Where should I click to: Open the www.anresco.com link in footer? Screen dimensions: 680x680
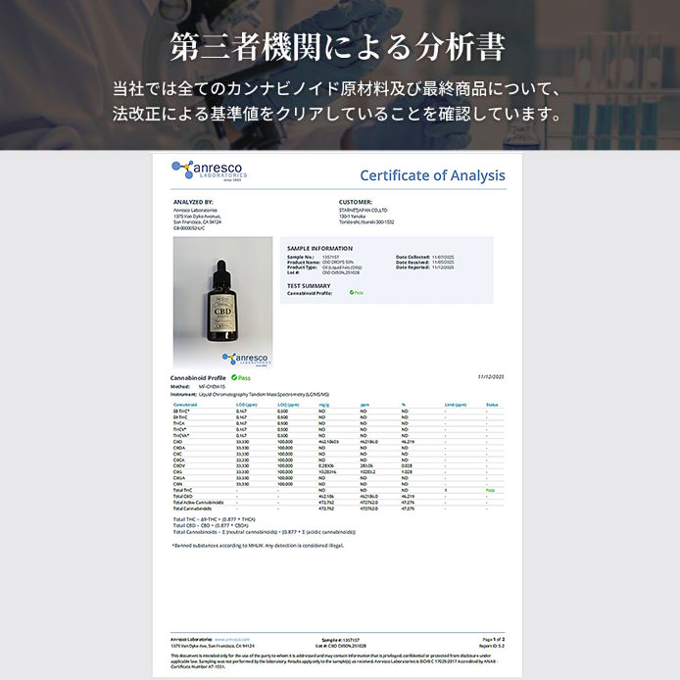[232, 639]
